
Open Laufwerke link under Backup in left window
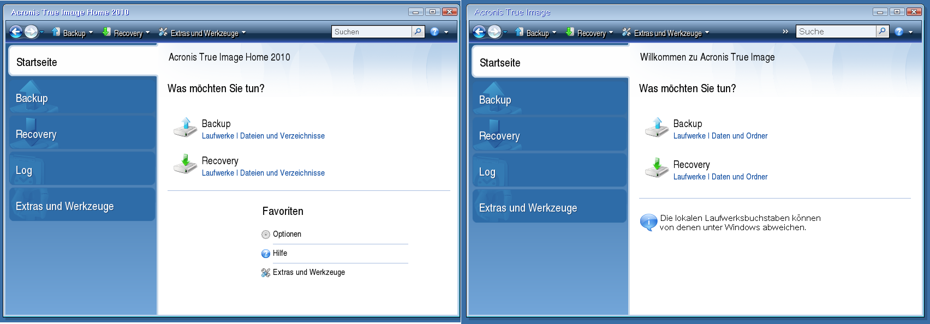coord(218,136)
